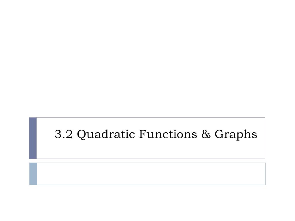295x221 pixels.
Task: Click the blank area below the subtitle box
Action: click(x=147, y=203)
